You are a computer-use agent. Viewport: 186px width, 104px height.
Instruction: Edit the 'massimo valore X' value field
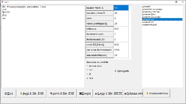coord(121,13)
